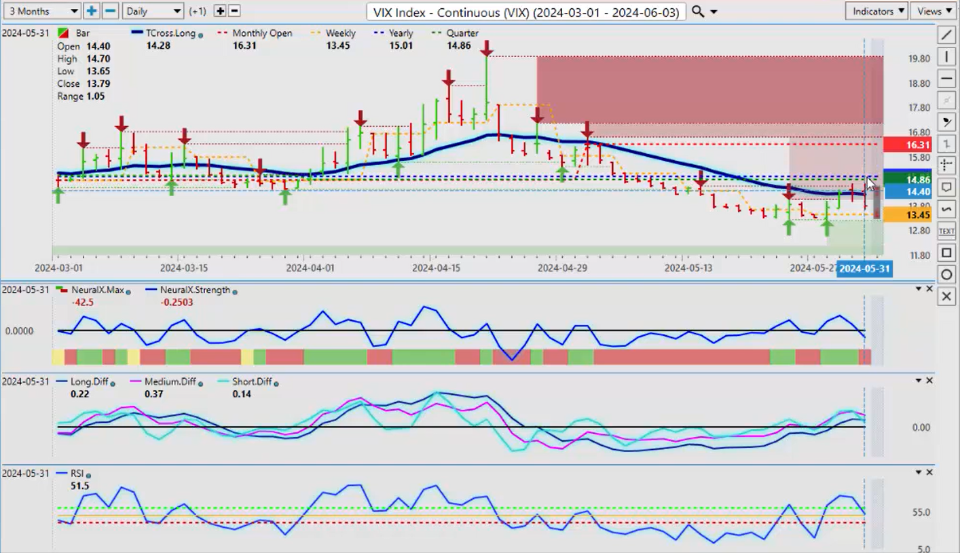960x553 pixels.
Task: Click the green 14.86 price axis tag
Action: tap(908, 180)
